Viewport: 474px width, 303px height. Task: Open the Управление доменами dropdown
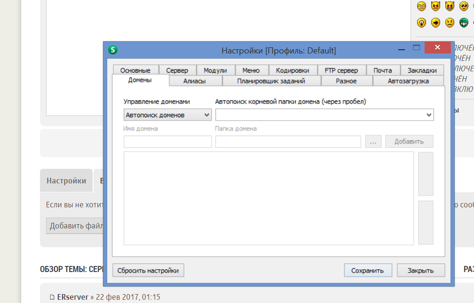[167, 115]
